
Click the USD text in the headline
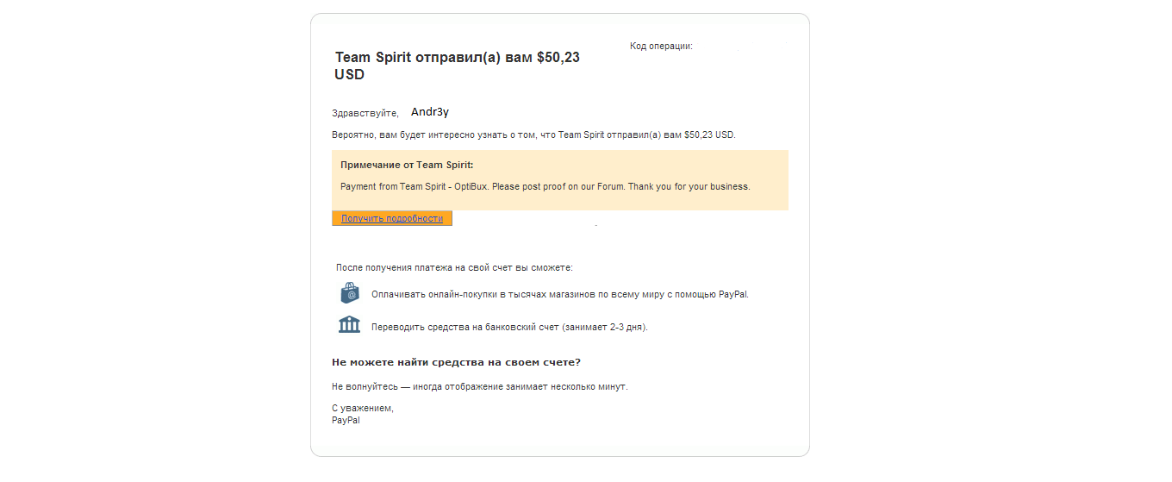coord(350,75)
